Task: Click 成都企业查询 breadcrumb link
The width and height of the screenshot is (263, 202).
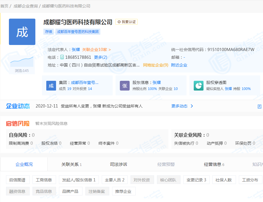Action: point(26,6)
